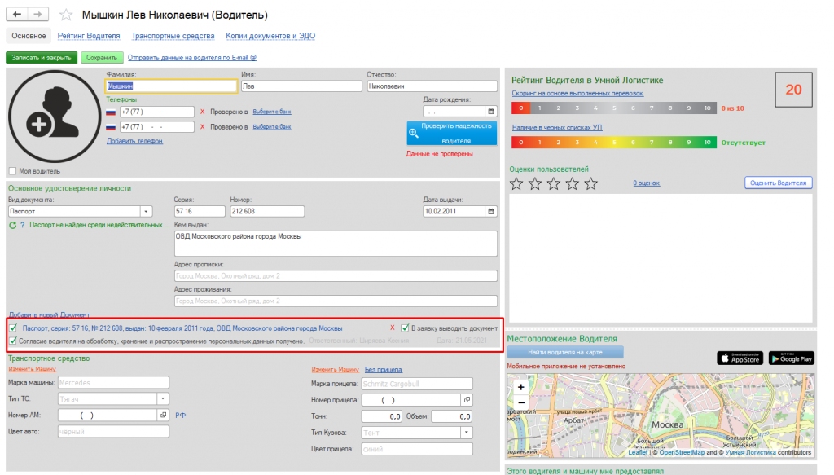
Task: Open the Транспортные средства tab
Action: pyautogui.click(x=173, y=36)
